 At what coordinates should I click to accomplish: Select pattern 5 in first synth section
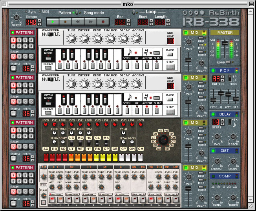[13, 46]
